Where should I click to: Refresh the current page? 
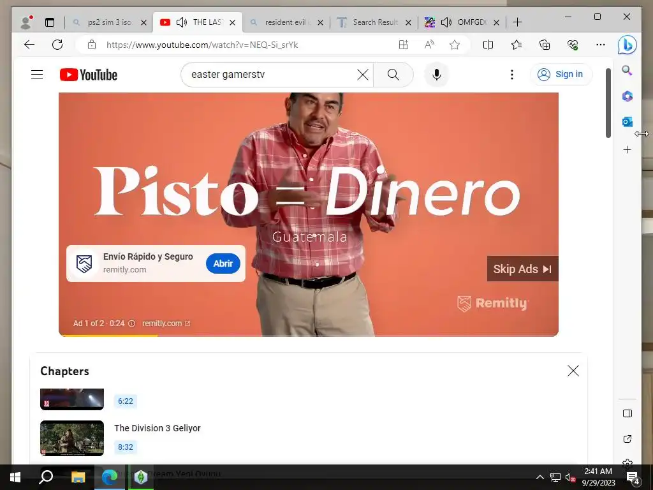point(57,45)
